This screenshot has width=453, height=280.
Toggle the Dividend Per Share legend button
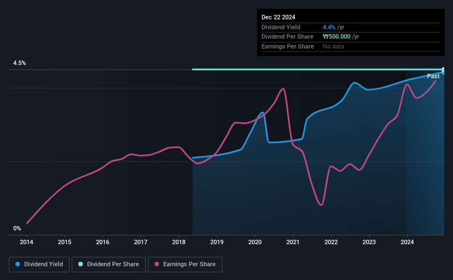click(x=109, y=265)
